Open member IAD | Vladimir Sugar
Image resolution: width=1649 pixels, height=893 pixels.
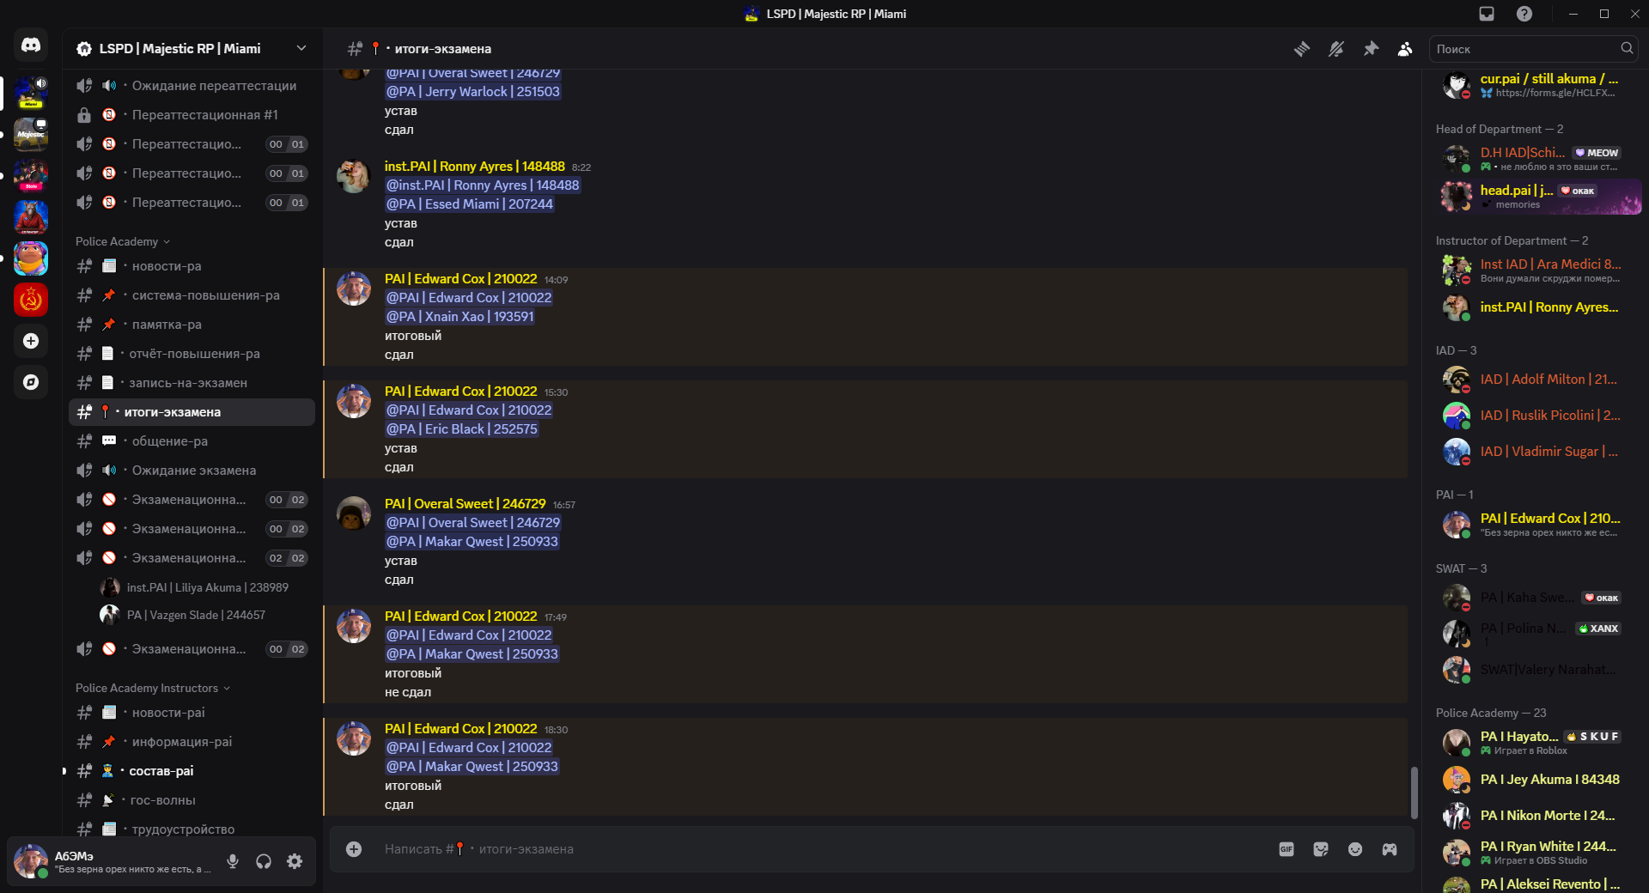pos(1541,452)
